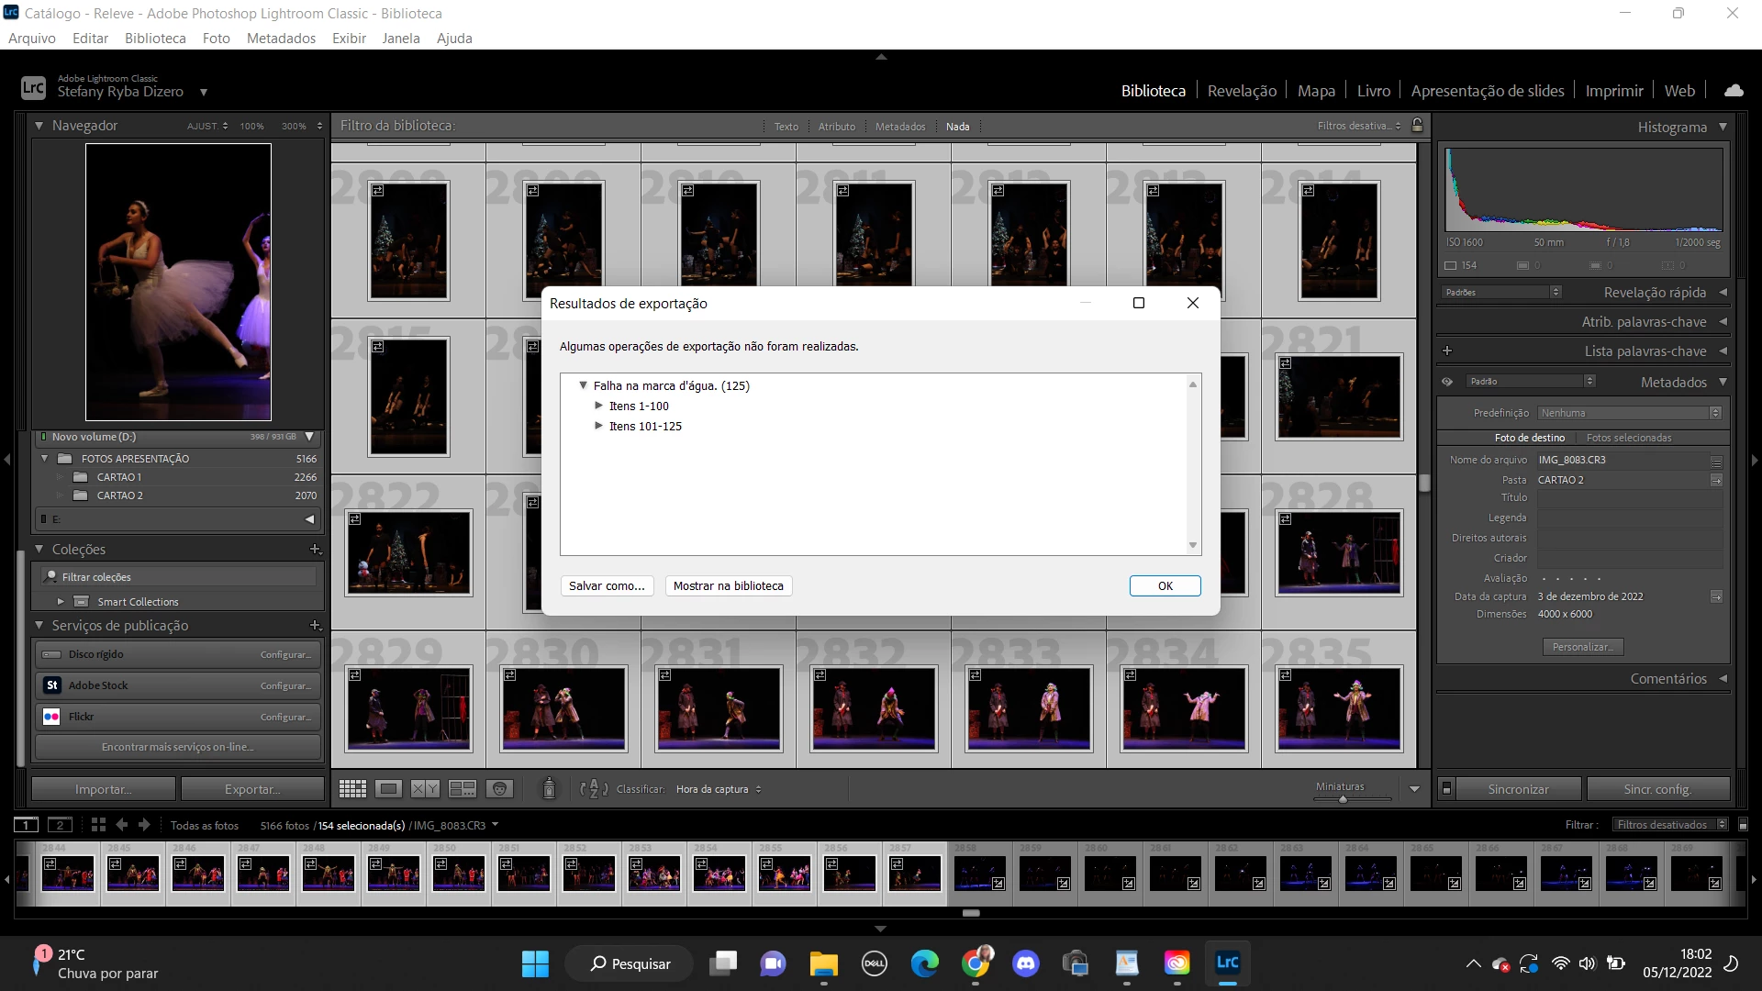Open People face view icon
The image size is (1762, 991).
tap(499, 789)
